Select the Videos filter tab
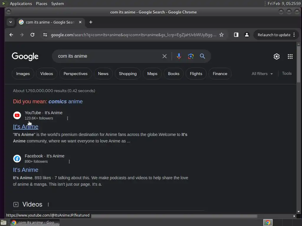Image resolution: width=302 pixels, height=226 pixels. tap(47, 74)
